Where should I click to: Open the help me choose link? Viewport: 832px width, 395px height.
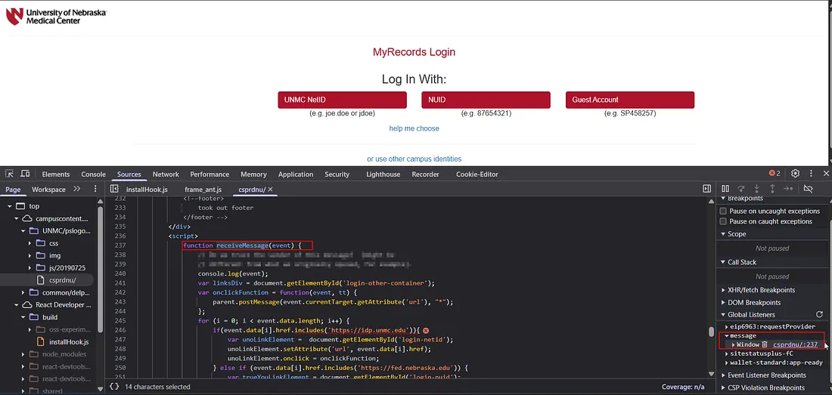pyautogui.click(x=414, y=128)
